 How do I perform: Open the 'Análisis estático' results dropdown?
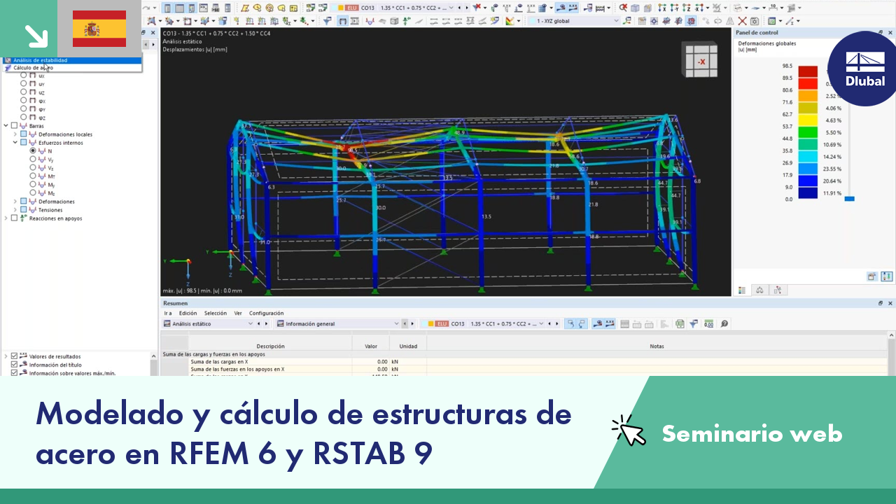pyautogui.click(x=208, y=323)
